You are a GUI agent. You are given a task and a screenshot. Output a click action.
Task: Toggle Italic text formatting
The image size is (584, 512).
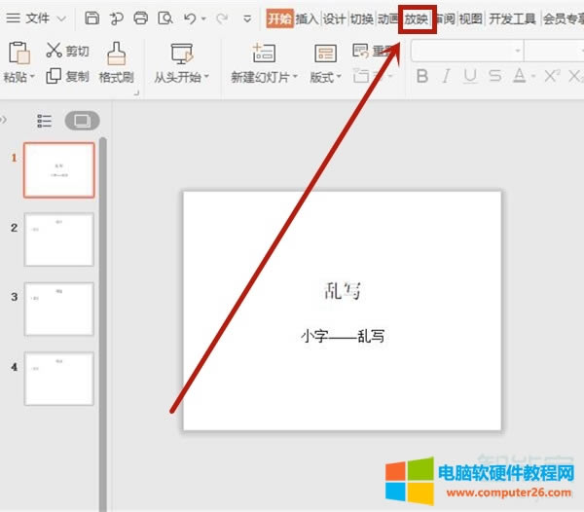446,76
